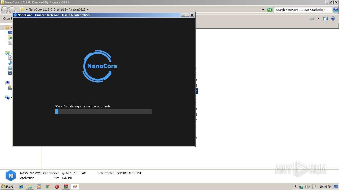Open the view options dropdown arrow
This screenshot has height=190, width=339.
point(318,18)
